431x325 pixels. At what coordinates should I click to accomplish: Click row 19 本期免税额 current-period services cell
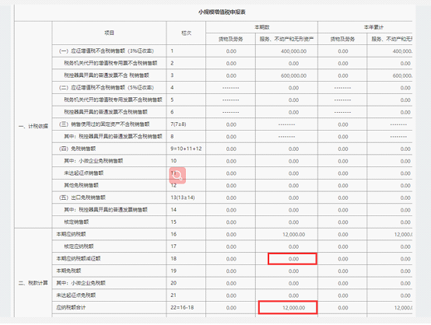287,271
